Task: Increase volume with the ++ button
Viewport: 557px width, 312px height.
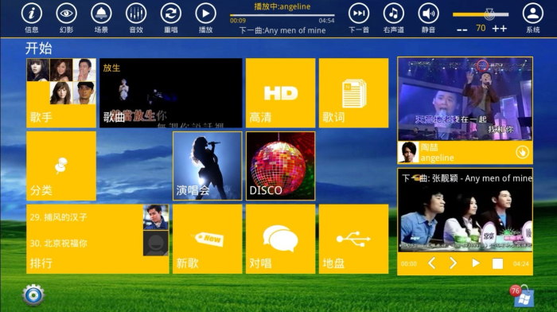Action: tap(500, 29)
